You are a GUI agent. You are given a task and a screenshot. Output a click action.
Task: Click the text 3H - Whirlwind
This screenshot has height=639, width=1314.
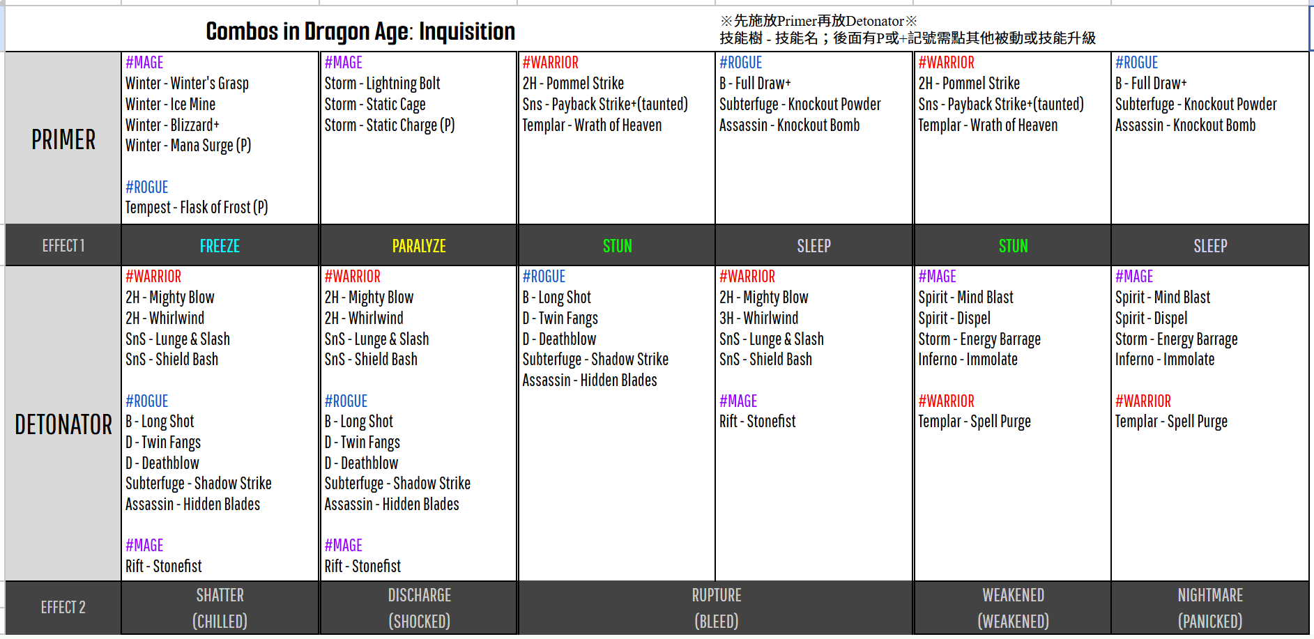click(758, 318)
